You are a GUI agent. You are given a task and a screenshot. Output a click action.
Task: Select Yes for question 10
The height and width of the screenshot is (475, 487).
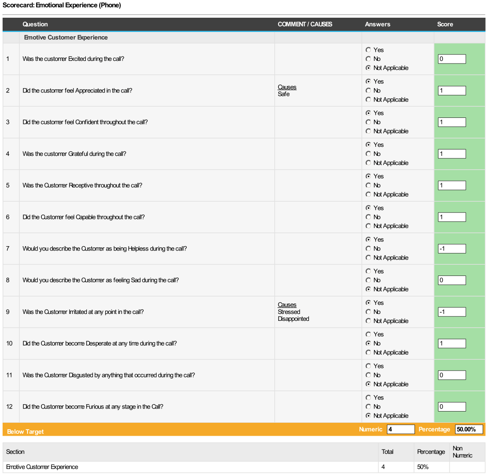tap(368, 334)
